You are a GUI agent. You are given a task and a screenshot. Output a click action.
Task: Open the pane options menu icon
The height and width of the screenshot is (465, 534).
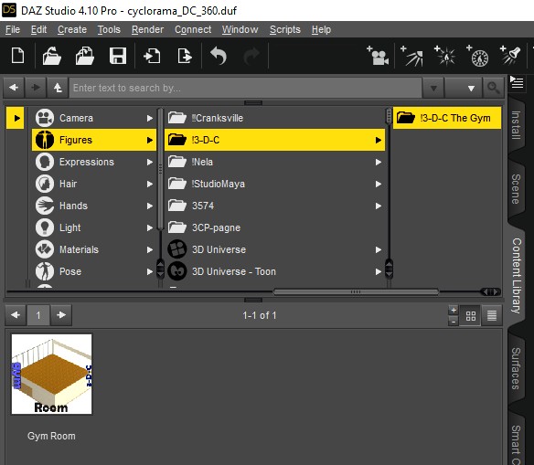tap(517, 82)
